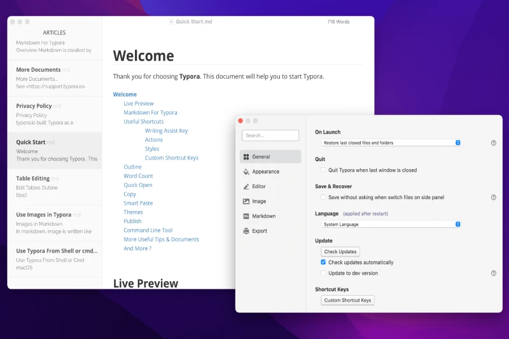Close the Preferences window with red button
Screen dimensions: 509x339
(241, 121)
